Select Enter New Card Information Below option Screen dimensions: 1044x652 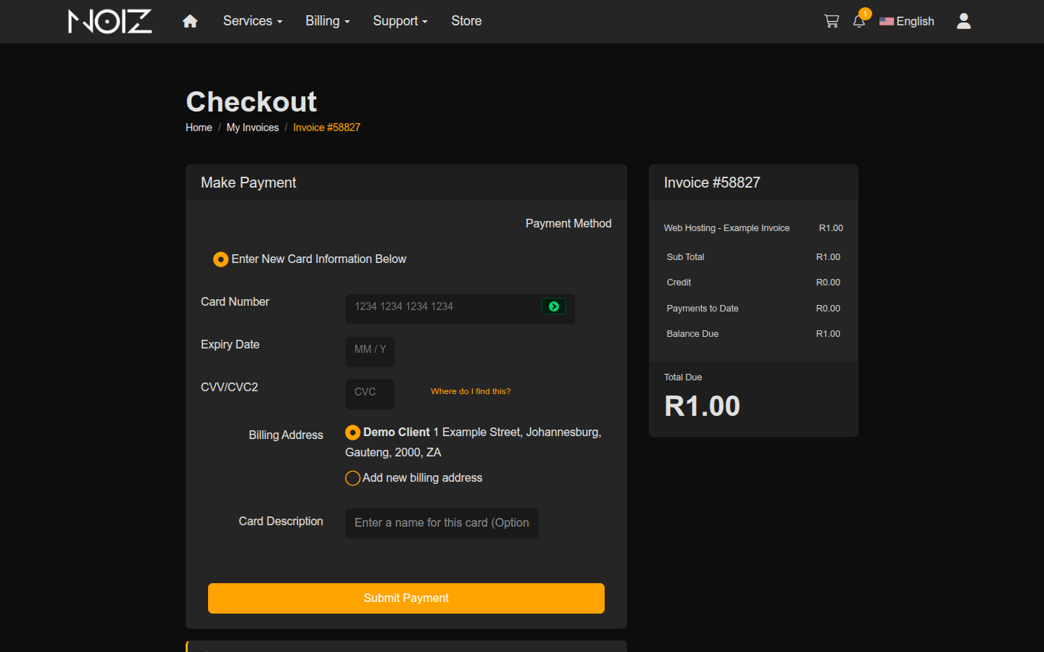[220, 259]
